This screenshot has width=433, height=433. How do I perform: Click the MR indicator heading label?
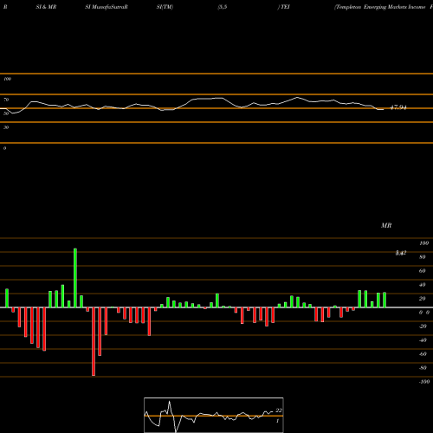(386, 225)
